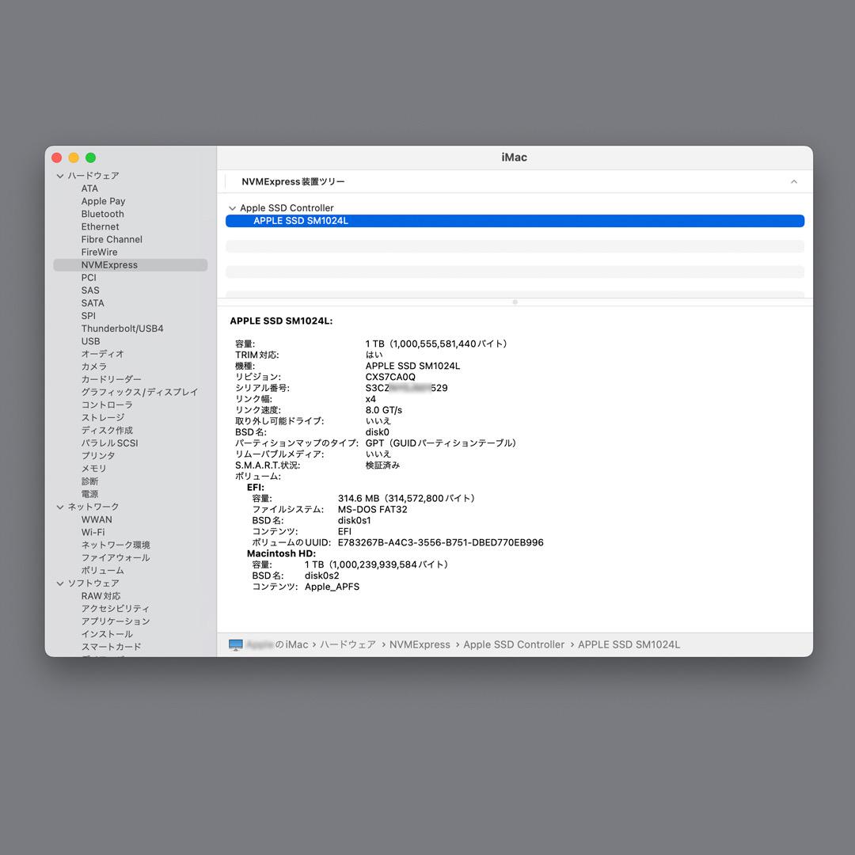The height and width of the screenshot is (855, 855).
Task: Click the Macintosh HD volume heading
Action: tap(281, 553)
